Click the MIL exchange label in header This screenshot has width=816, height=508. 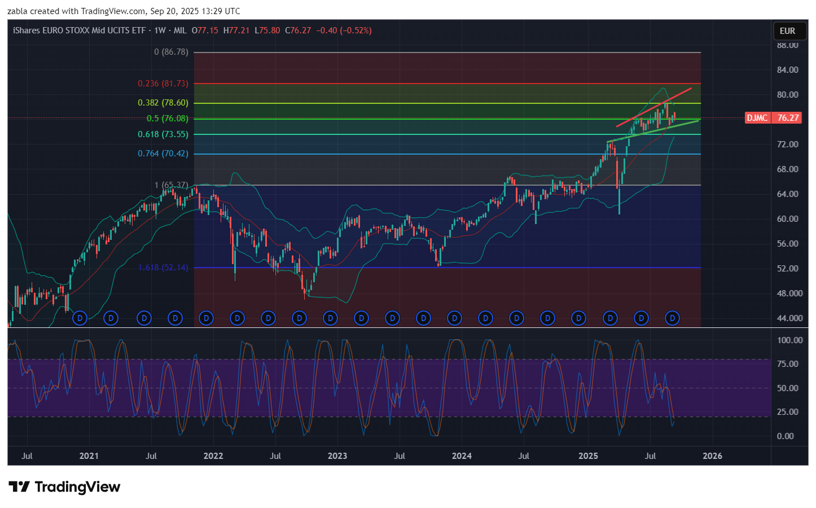[180, 30]
